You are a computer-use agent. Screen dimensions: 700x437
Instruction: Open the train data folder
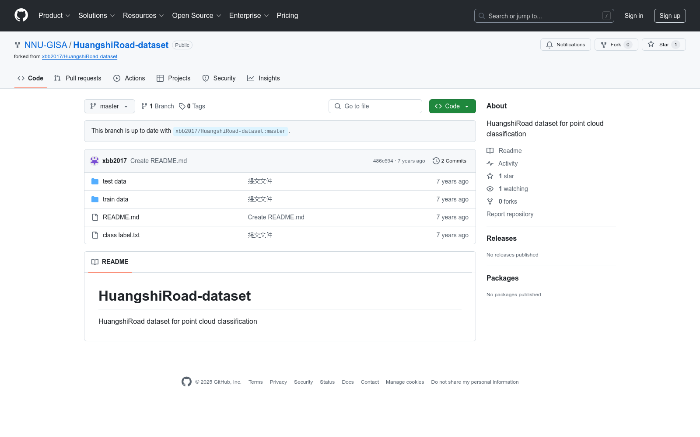pyautogui.click(x=115, y=199)
